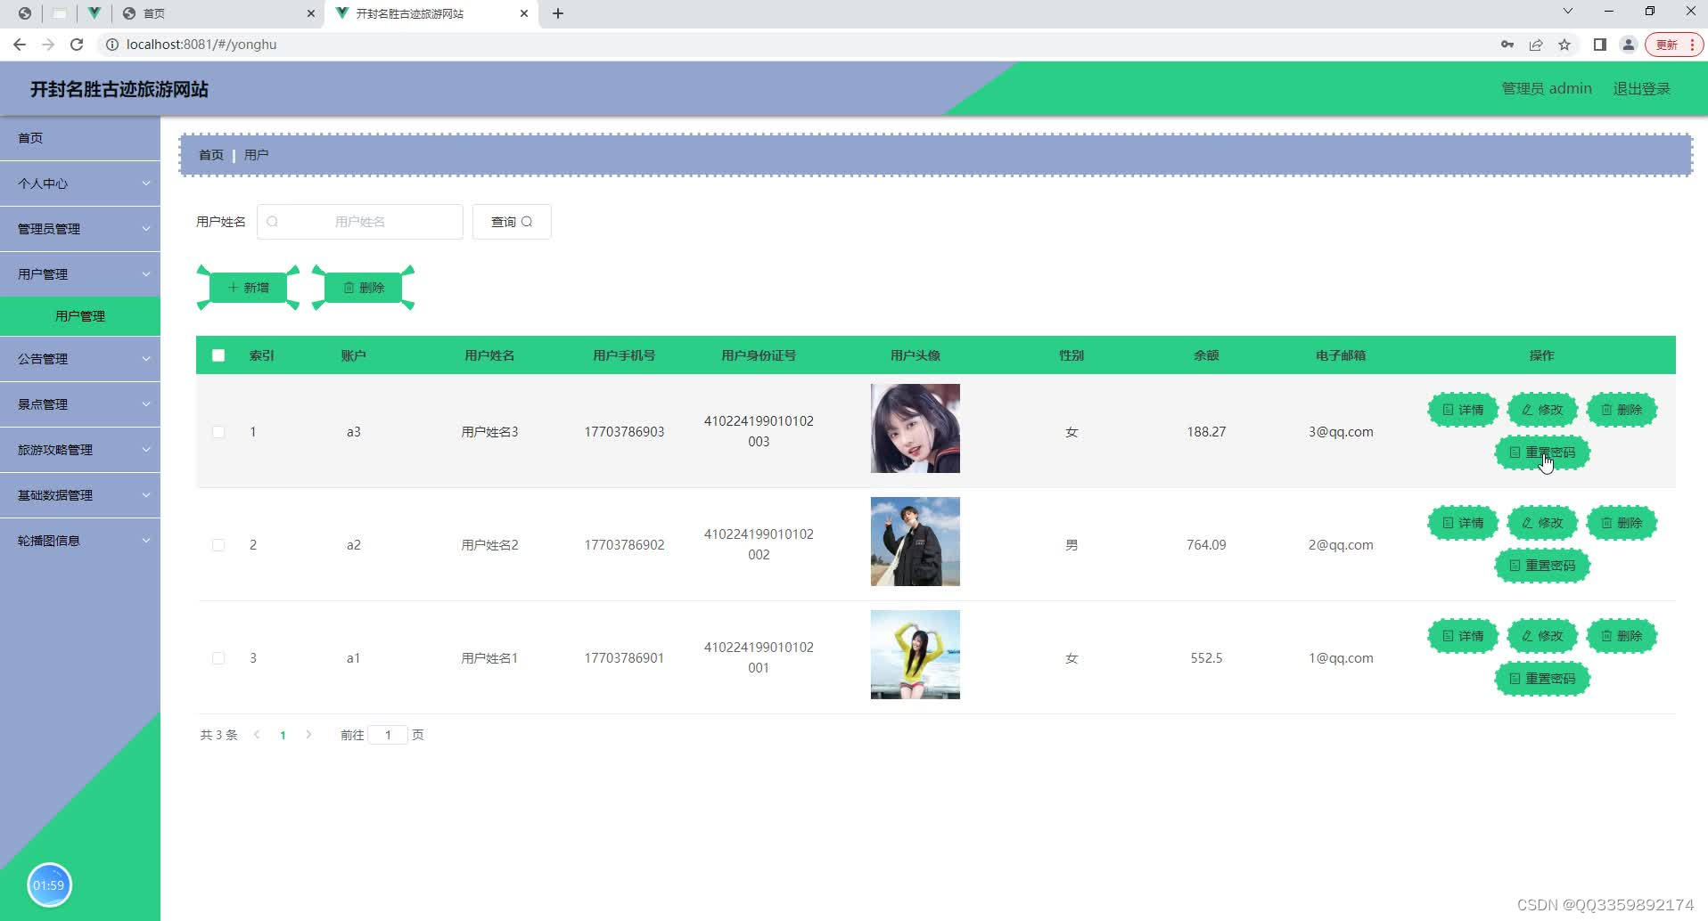Select page 1 in pagination
The width and height of the screenshot is (1708, 921).
283,736
